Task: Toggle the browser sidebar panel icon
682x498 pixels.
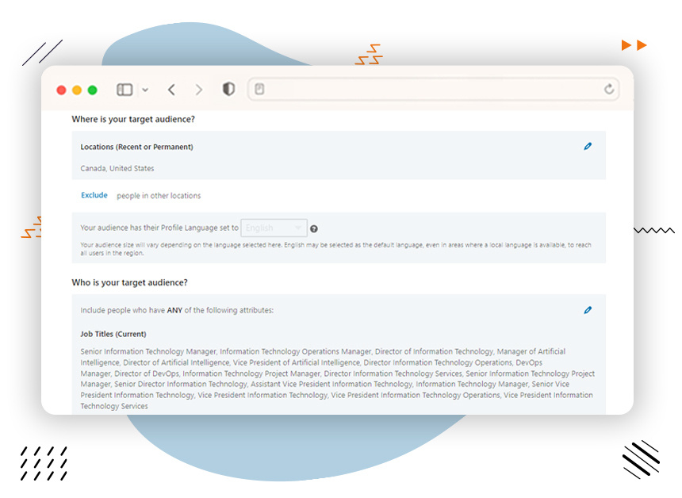Action: [125, 90]
